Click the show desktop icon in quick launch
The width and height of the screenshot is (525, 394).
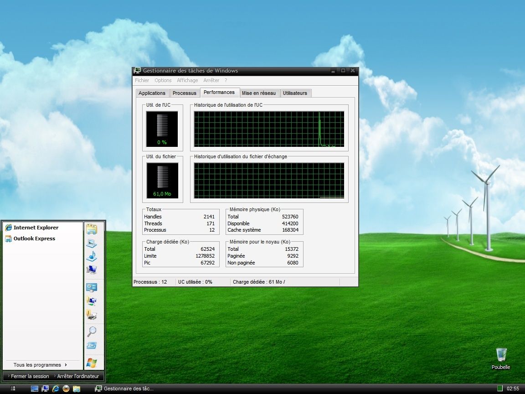click(x=35, y=389)
